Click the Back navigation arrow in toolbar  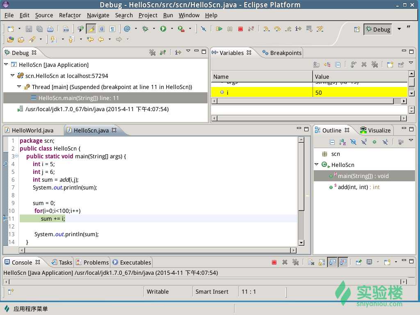coord(101,39)
